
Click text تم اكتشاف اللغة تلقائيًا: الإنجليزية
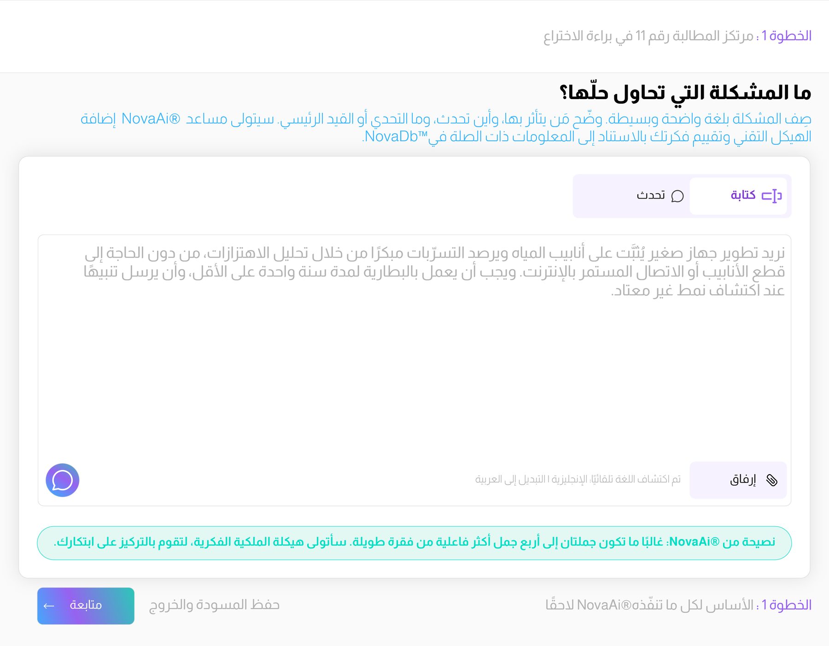[615, 480]
